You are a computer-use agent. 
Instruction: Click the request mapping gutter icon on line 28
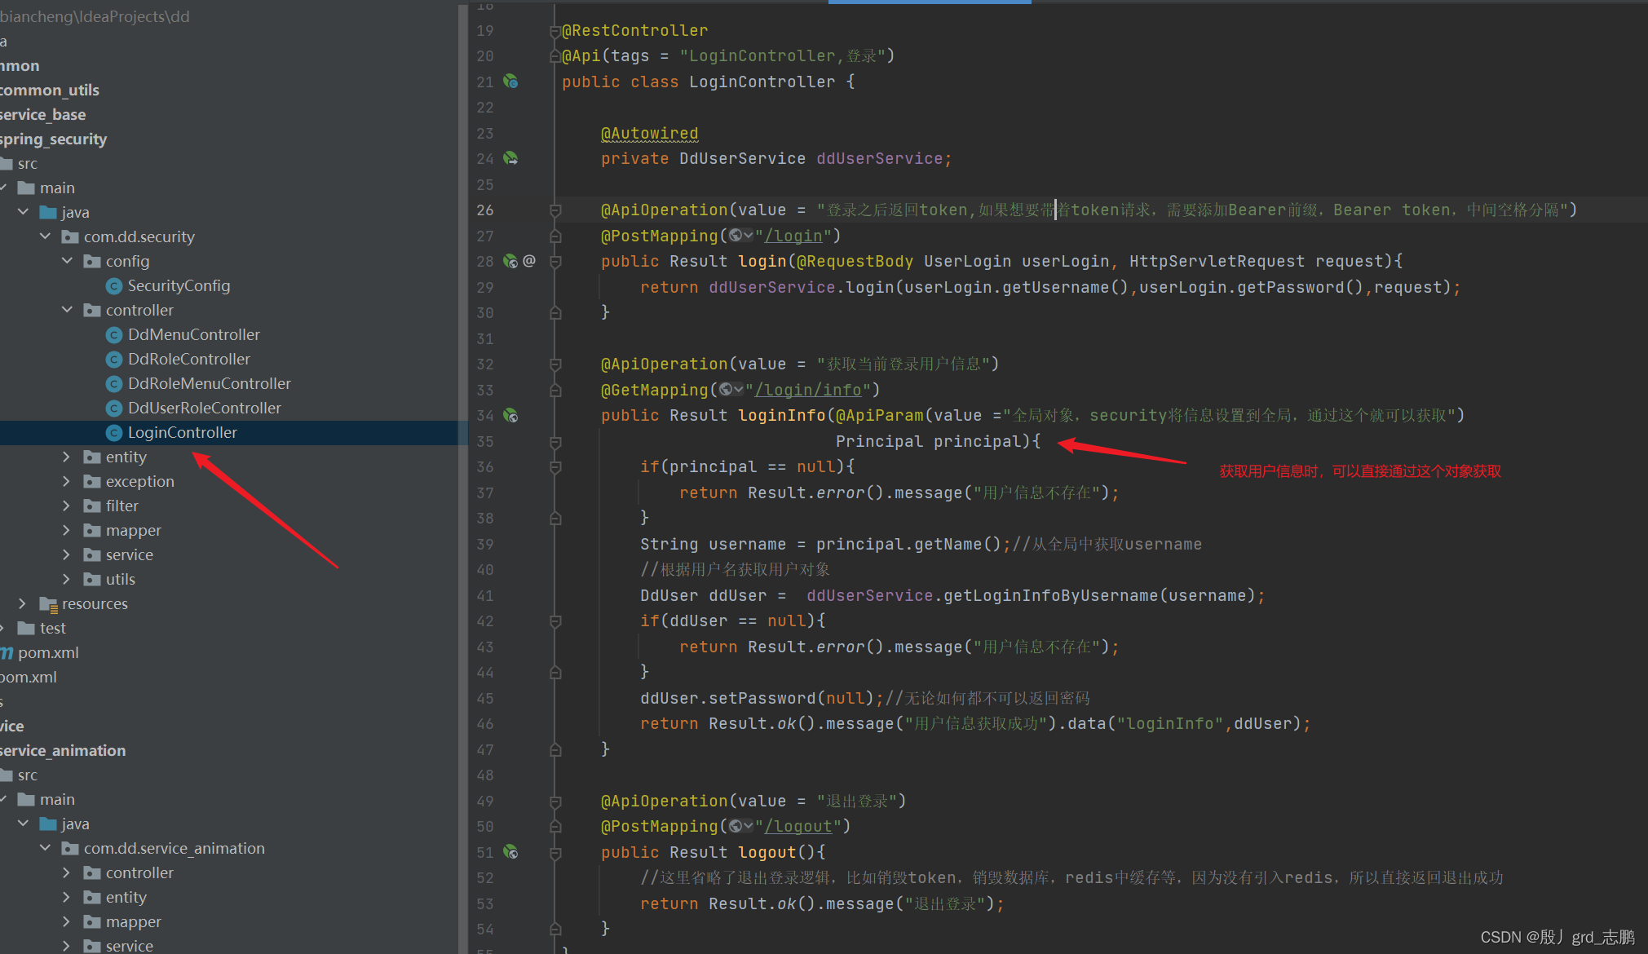coord(510,261)
